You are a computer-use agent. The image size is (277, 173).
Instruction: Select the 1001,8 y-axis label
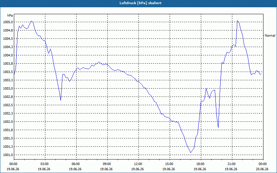pos(8,130)
